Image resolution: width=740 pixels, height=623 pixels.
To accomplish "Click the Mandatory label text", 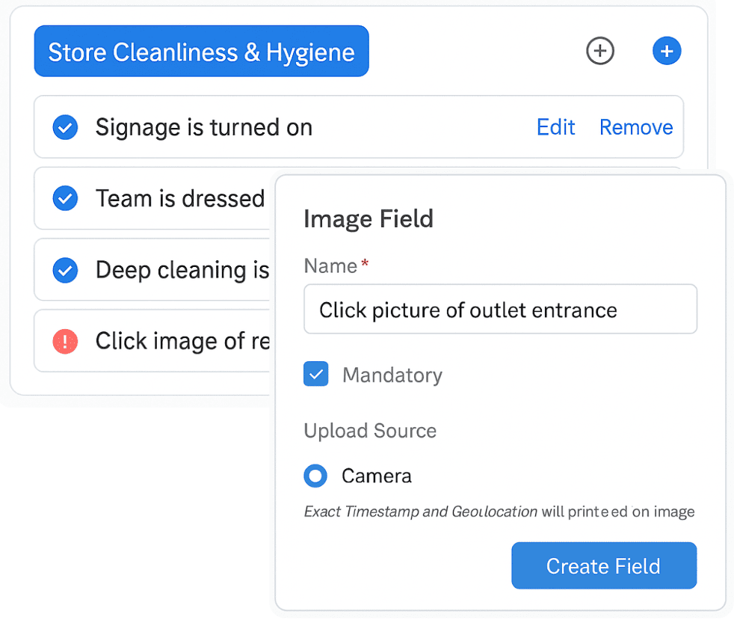I will click(392, 375).
